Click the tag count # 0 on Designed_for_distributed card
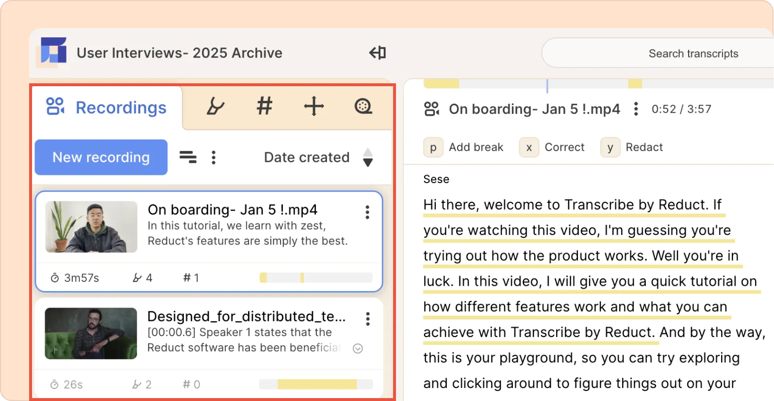This screenshot has height=401, width=774. (191, 385)
